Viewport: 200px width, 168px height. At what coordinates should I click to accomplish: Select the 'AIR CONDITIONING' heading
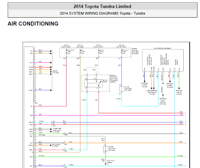click(33, 24)
